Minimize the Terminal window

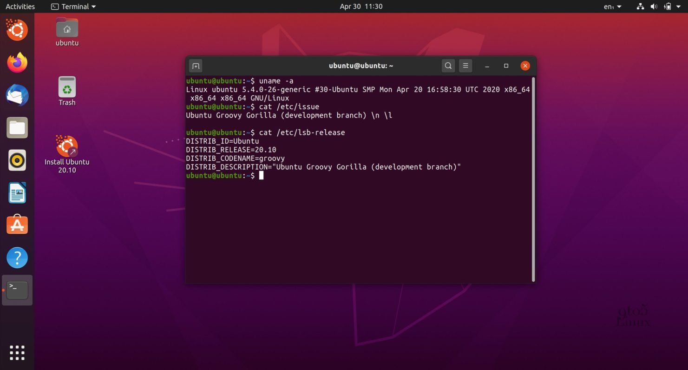tap(487, 66)
